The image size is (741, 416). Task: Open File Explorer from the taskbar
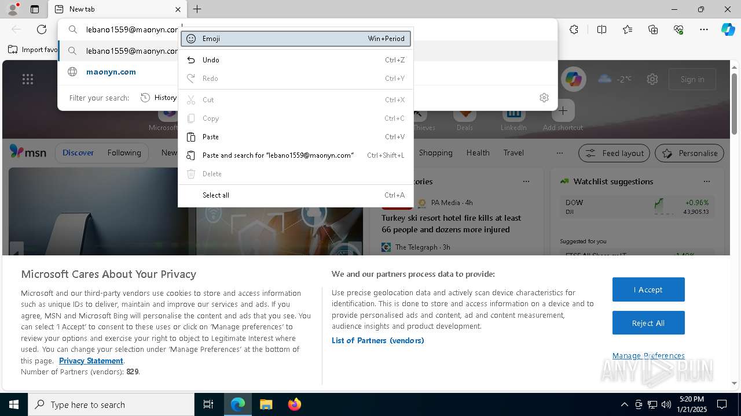[266, 404]
